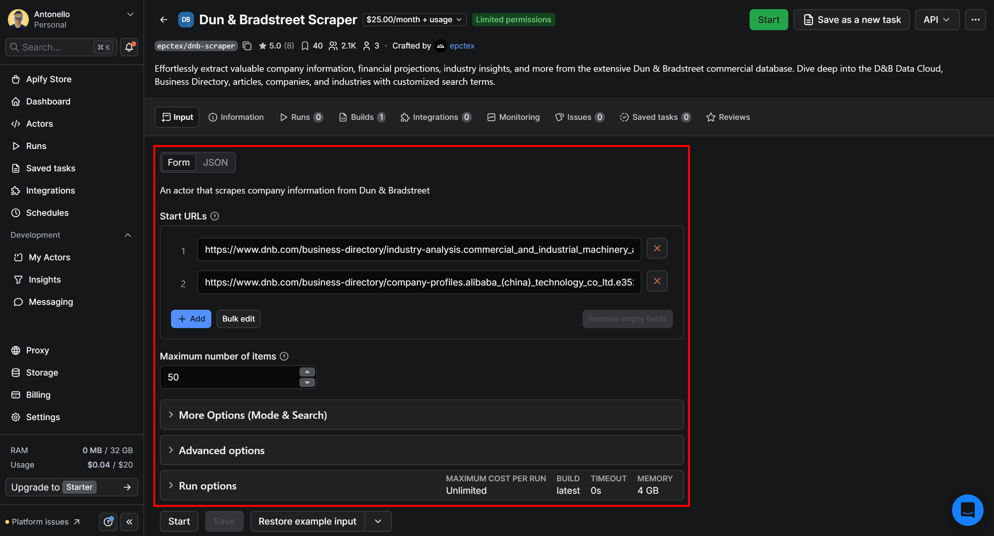
Task: Copy the actor name epctex/dnb-scraper
Action: pyautogui.click(x=247, y=46)
